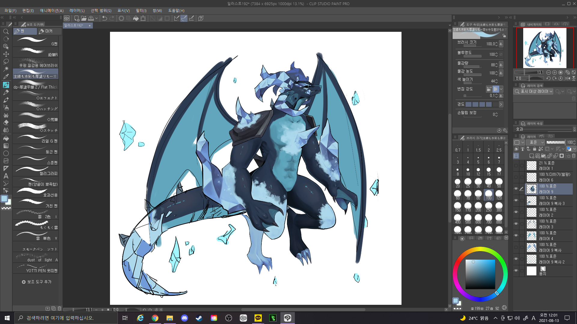Screen dimensions: 577x324
Task: Open the 필터(I) menu
Action: tap(141, 10)
